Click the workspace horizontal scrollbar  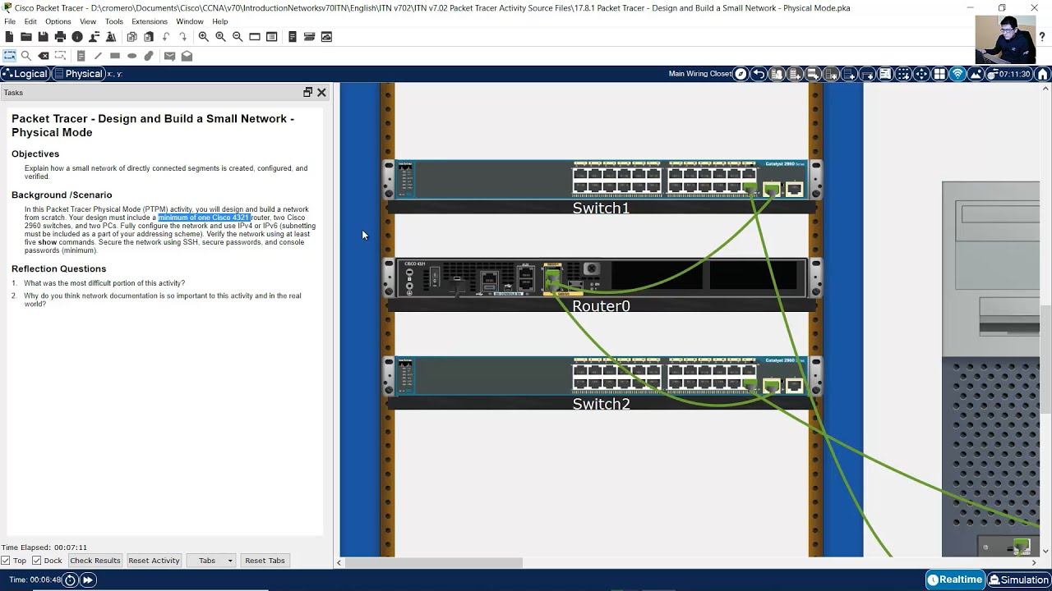[x=434, y=562]
